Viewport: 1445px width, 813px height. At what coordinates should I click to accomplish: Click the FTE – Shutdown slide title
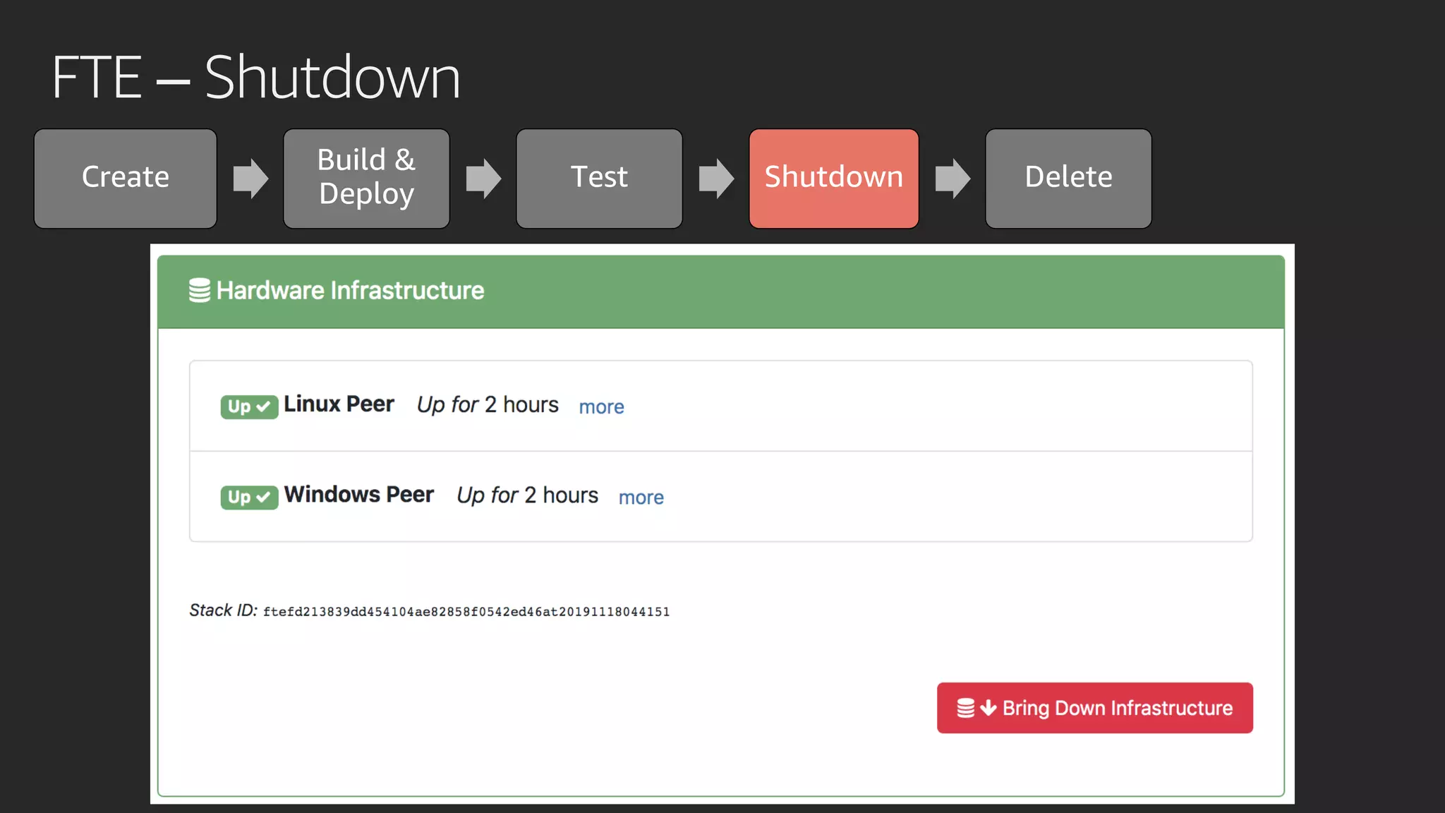click(256, 77)
